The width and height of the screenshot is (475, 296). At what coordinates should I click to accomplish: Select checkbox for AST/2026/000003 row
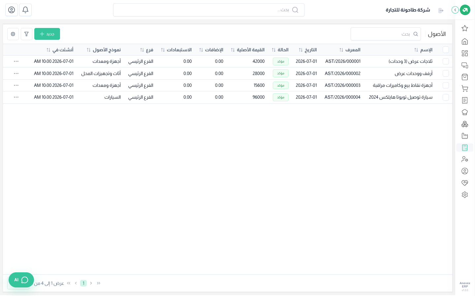[x=446, y=85]
